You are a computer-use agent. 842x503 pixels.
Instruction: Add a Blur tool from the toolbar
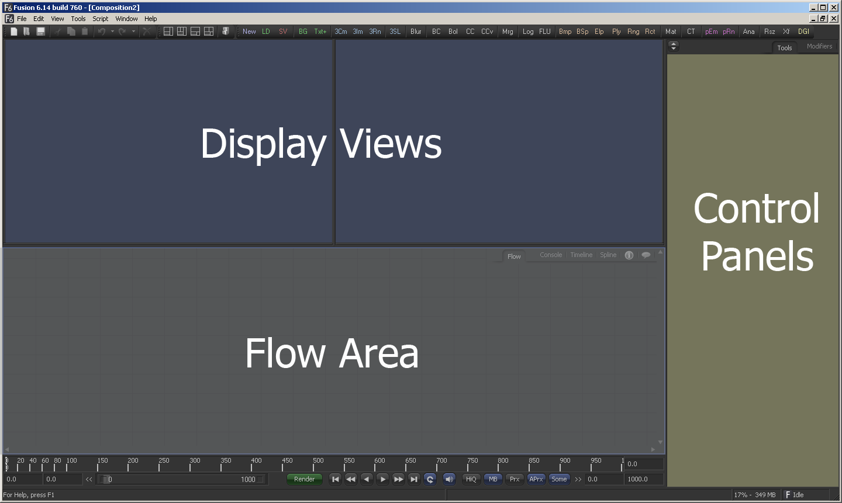[x=416, y=32]
